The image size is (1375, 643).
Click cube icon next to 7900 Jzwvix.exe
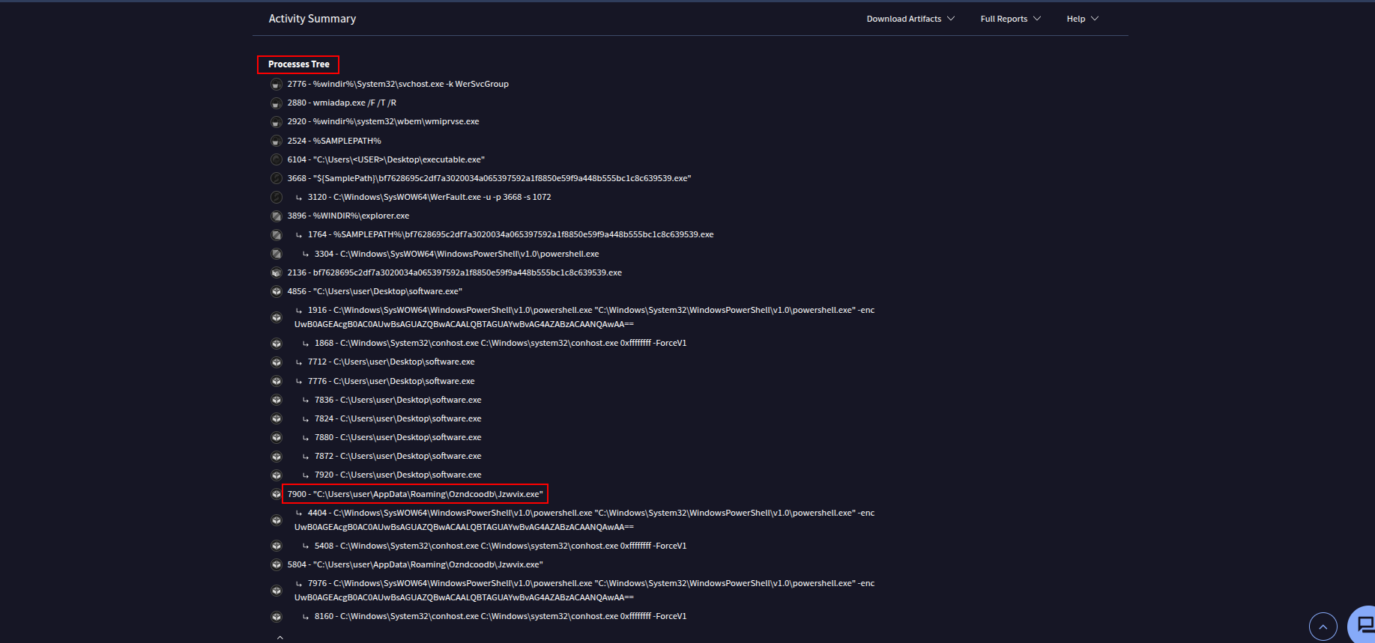(x=276, y=494)
